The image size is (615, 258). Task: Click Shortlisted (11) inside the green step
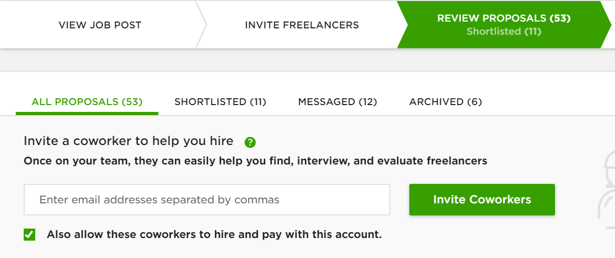(x=503, y=32)
